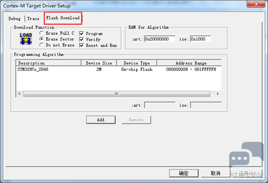268x183 pixels.
Task: Select the Do not Erase radio button
Action: [41, 45]
